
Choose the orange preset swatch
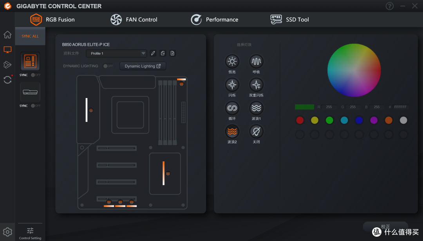(x=389, y=120)
